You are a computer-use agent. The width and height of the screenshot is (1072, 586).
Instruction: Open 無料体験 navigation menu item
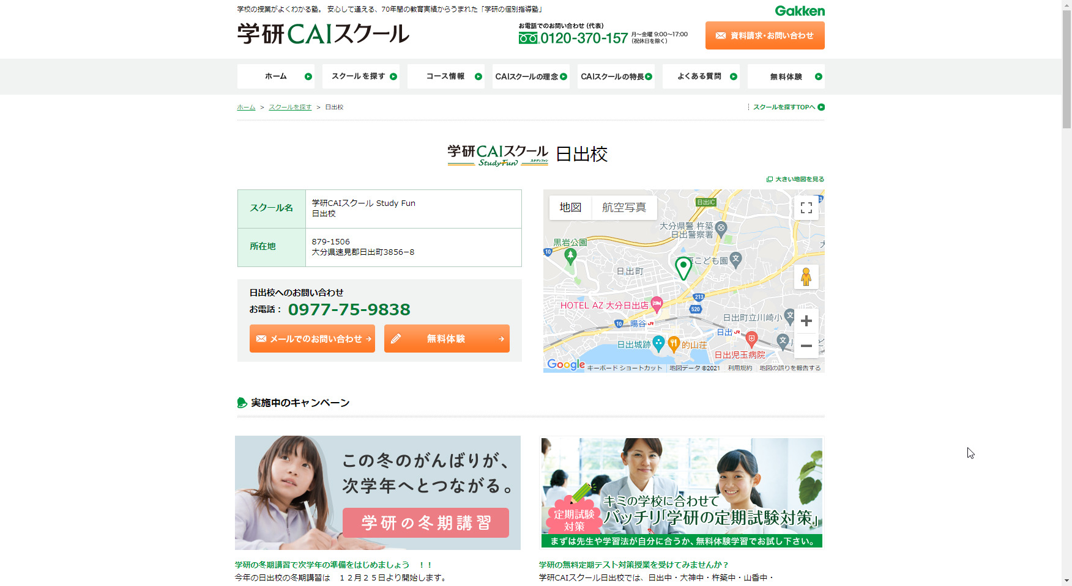pos(786,76)
